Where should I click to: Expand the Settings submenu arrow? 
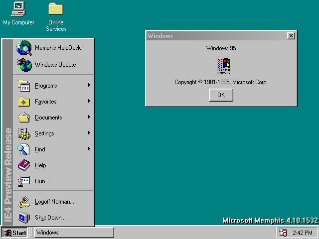pyautogui.click(x=89, y=133)
